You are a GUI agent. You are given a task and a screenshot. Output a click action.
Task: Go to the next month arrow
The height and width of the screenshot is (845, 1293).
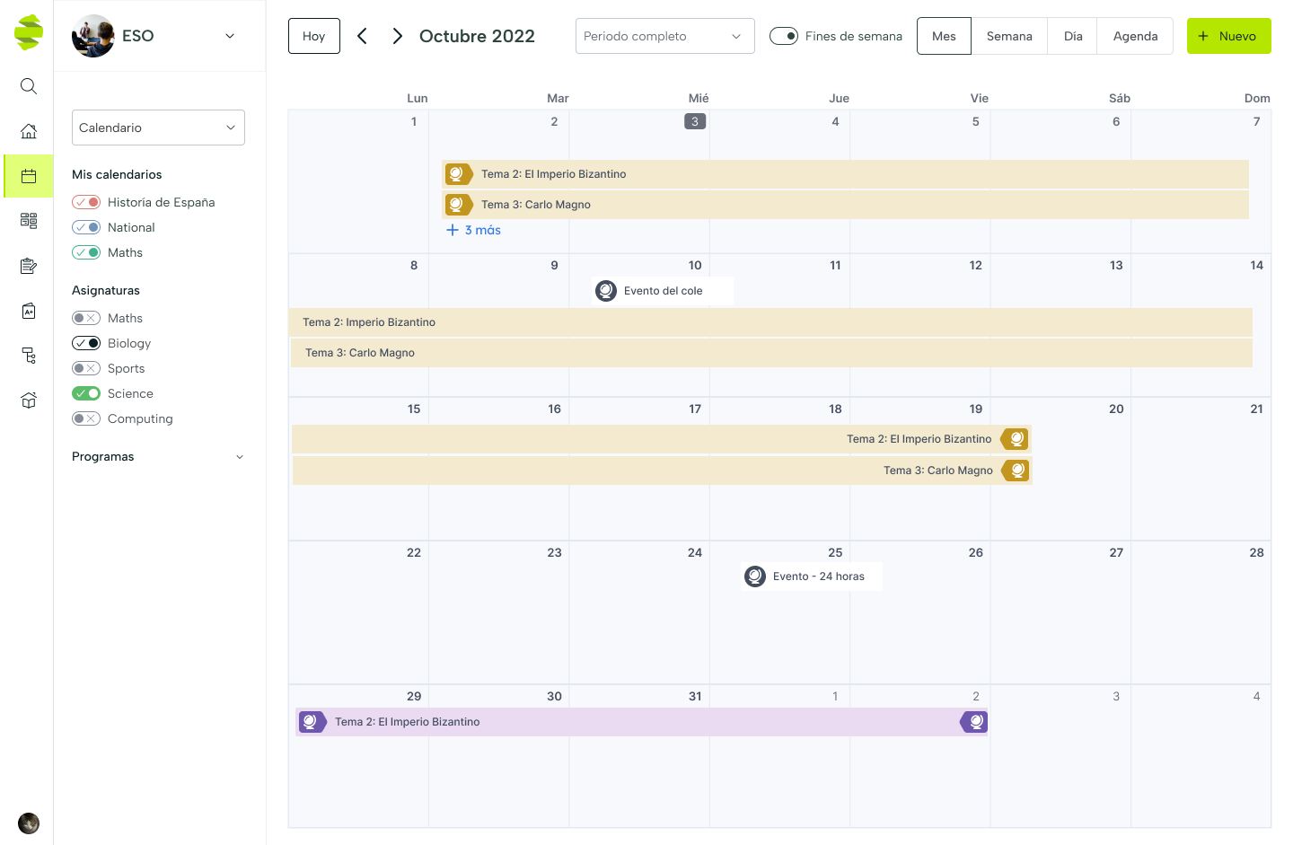click(x=397, y=36)
